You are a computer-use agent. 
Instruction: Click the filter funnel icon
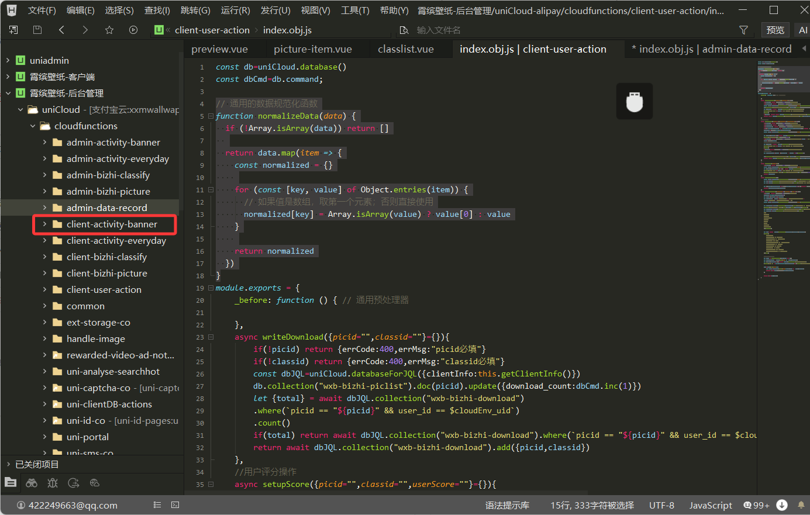click(743, 30)
